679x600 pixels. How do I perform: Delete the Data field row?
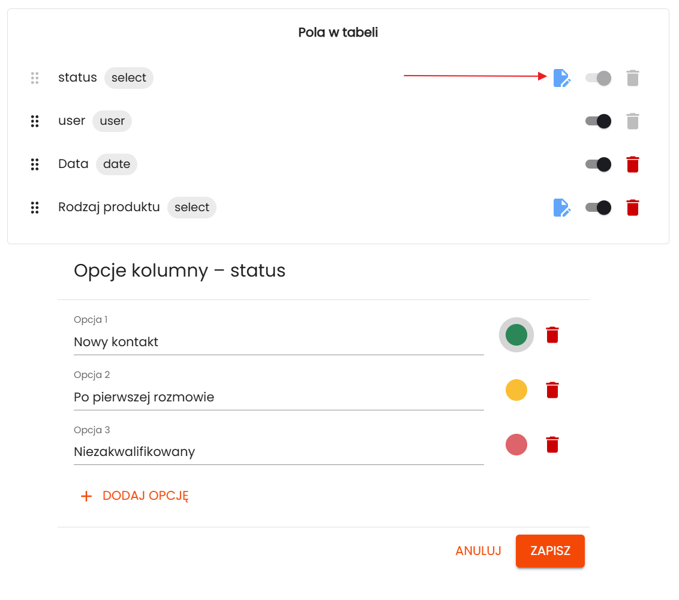(633, 164)
